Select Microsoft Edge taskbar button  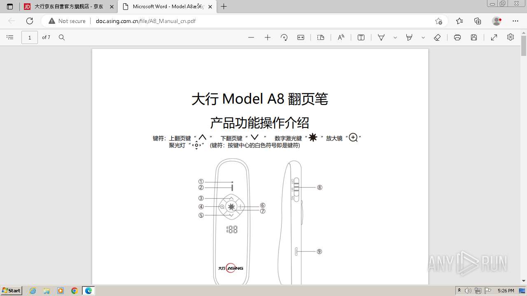pos(89,291)
